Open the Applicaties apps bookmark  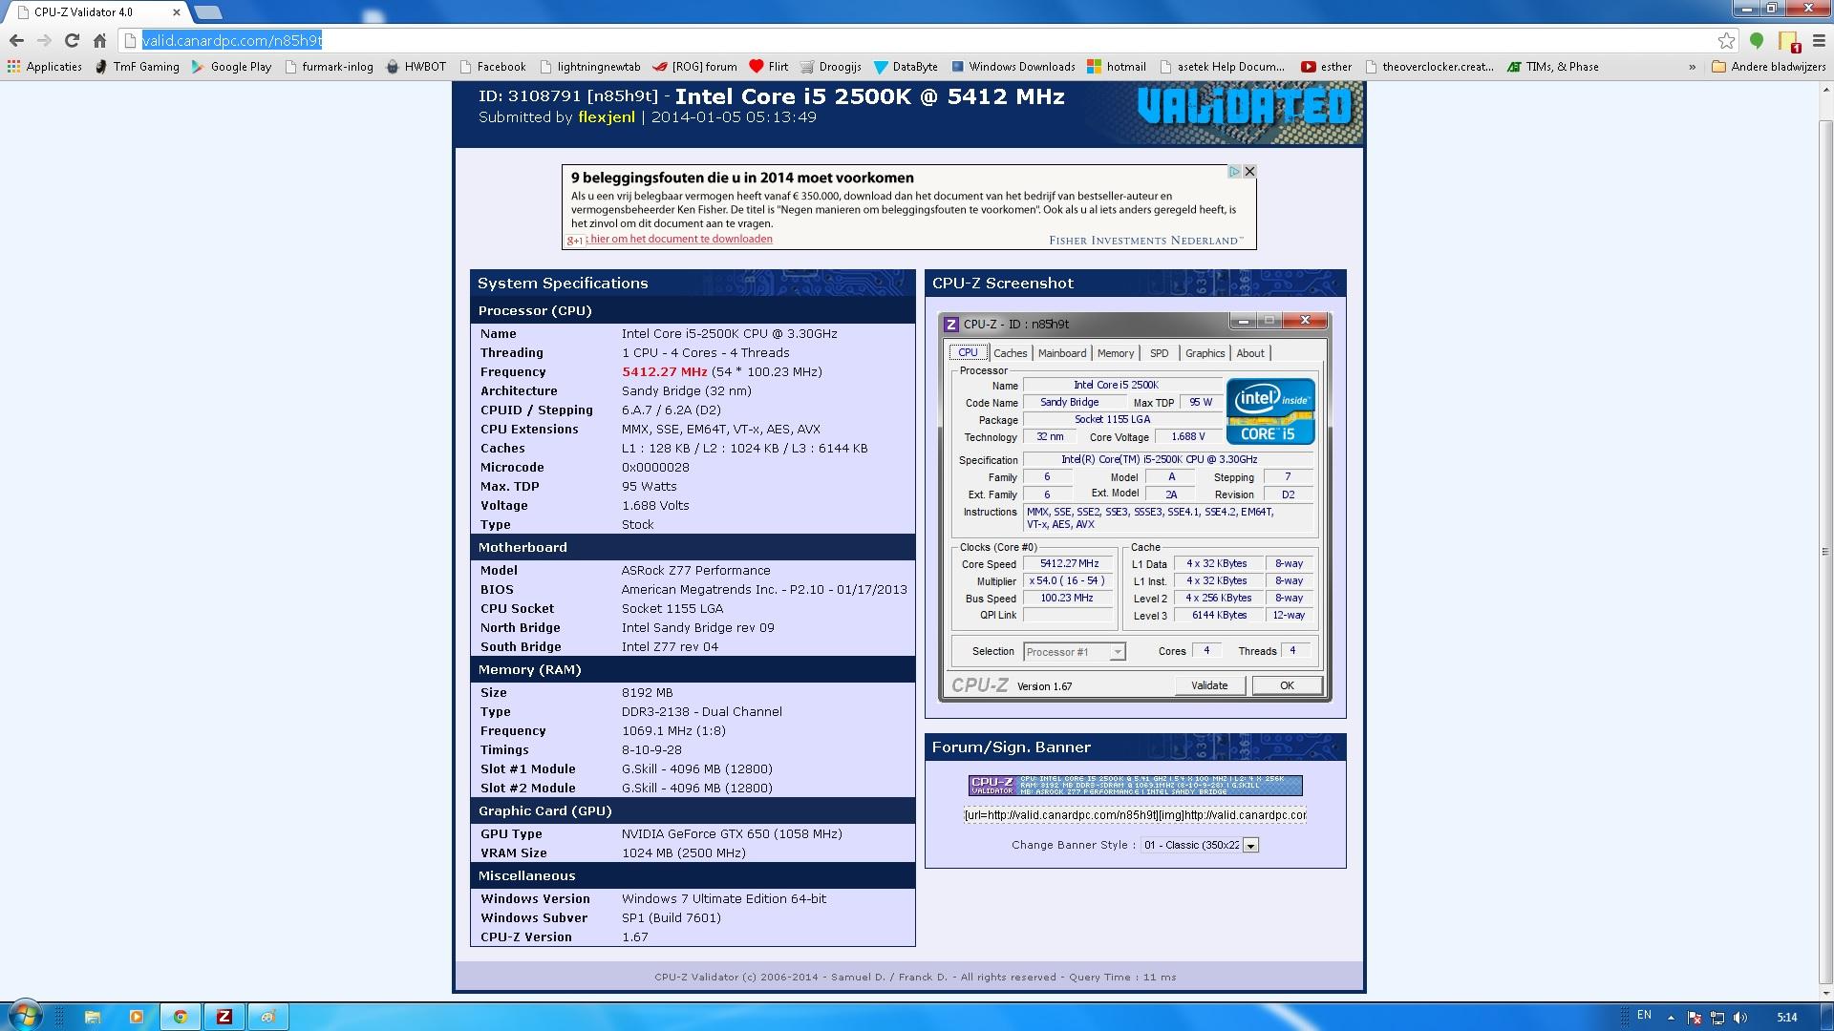(44, 67)
